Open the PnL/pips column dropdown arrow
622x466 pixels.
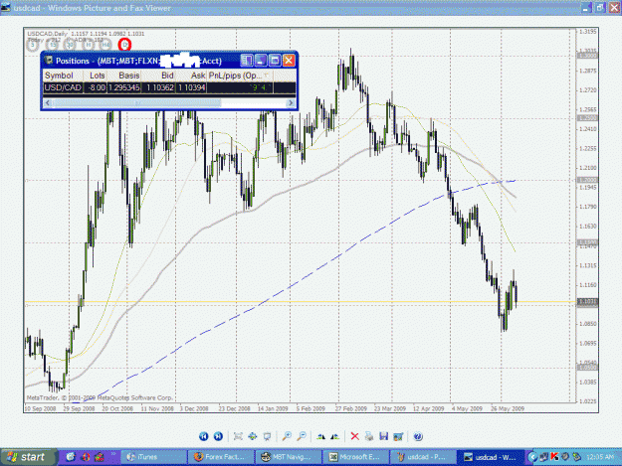[x=267, y=76]
